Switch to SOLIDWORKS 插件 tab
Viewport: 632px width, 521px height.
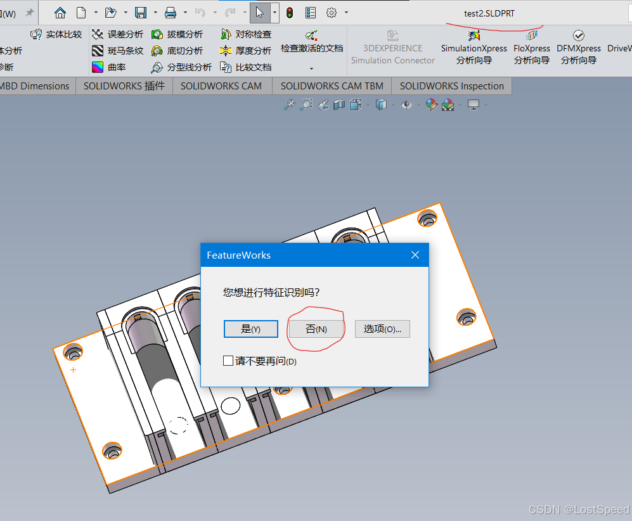124,86
